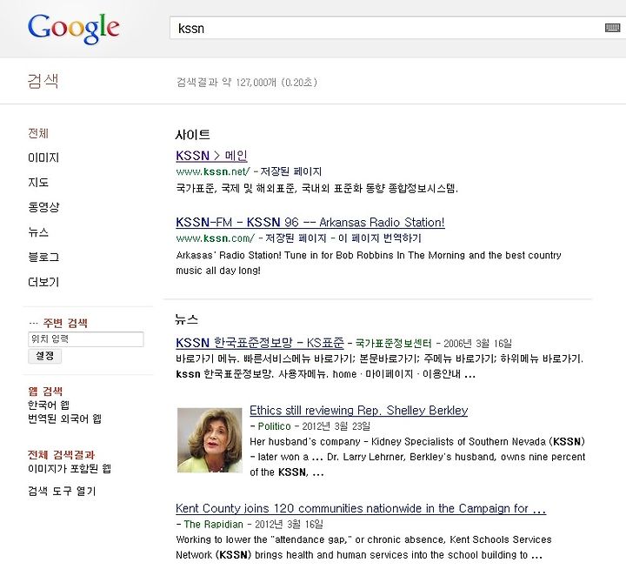Click the Google logo

pos(73,28)
